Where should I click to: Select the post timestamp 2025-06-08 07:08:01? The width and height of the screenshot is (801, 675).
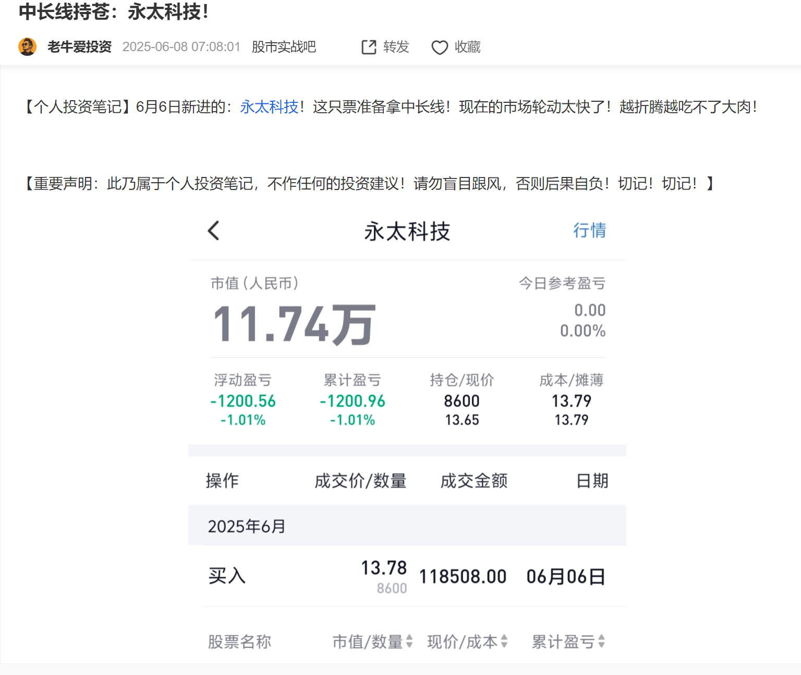click(181, 47)
